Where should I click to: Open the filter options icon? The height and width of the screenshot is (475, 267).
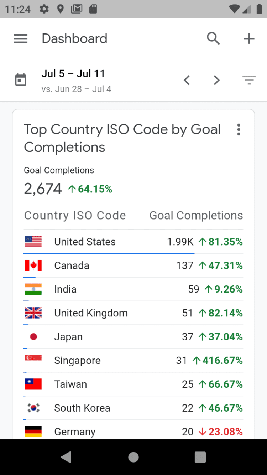[x=249, y=80]
